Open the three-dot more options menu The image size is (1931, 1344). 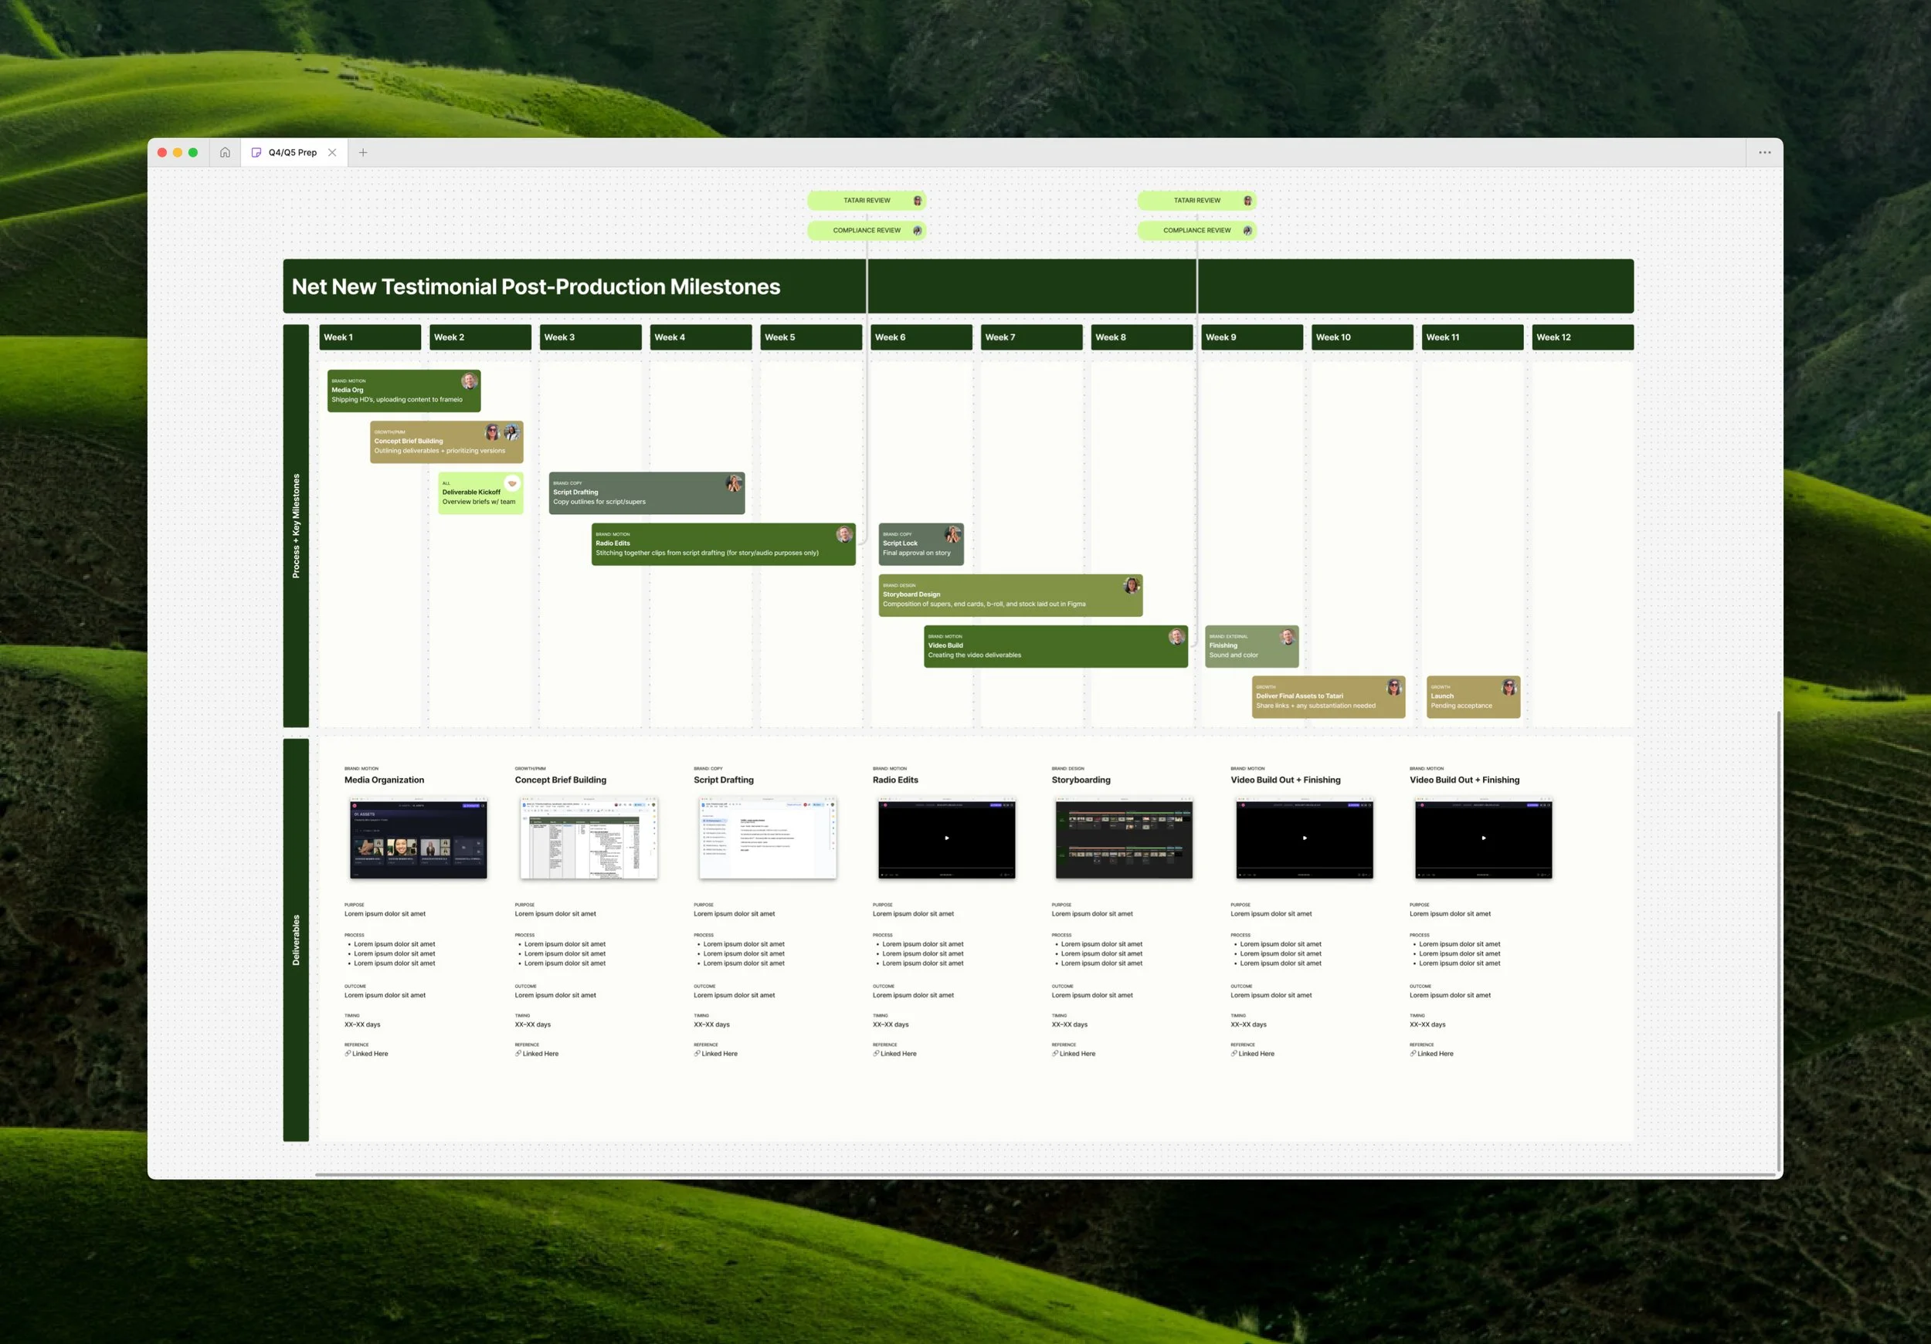[x=1764, y=152]
